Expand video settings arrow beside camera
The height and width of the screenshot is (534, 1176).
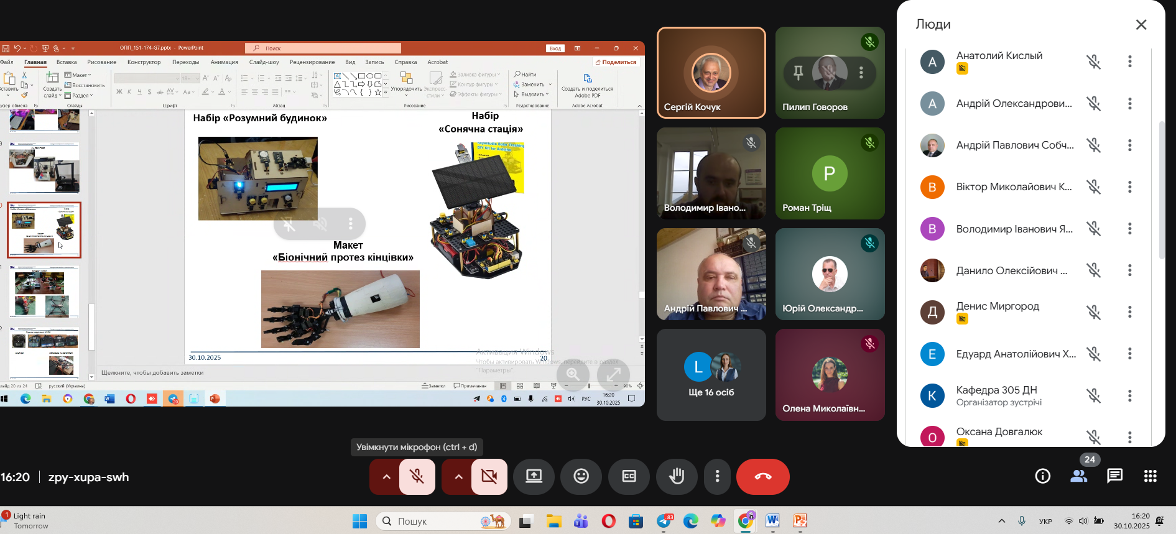pyautogui.click(x=458, y=477)
